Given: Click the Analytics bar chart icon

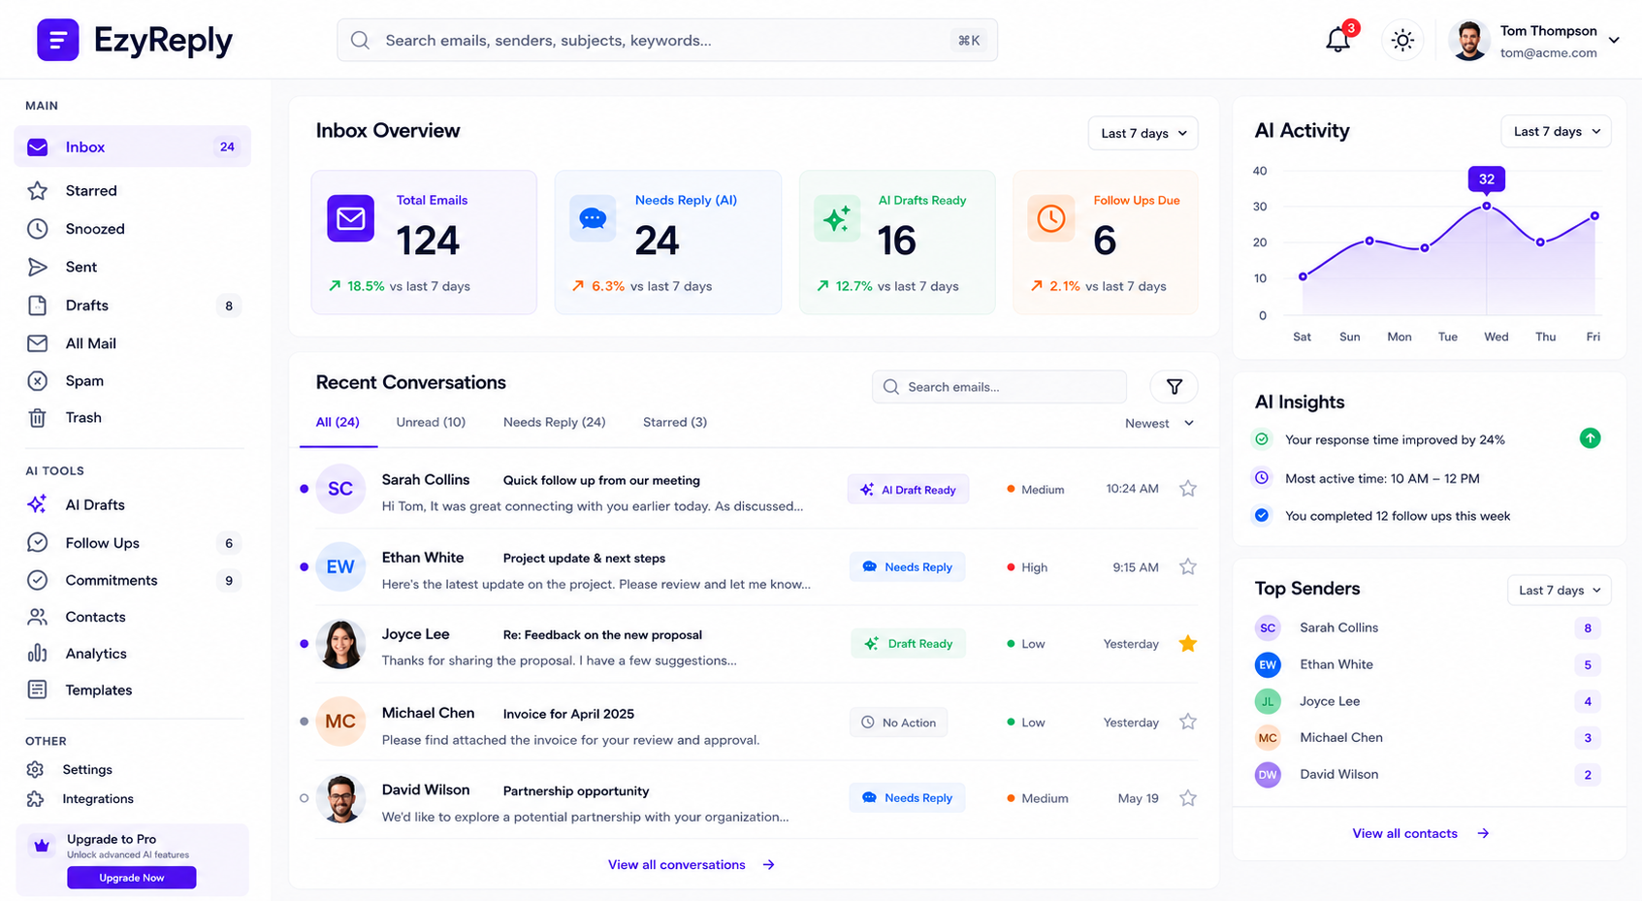Looking at the screenshot, I should coord(37,654).
